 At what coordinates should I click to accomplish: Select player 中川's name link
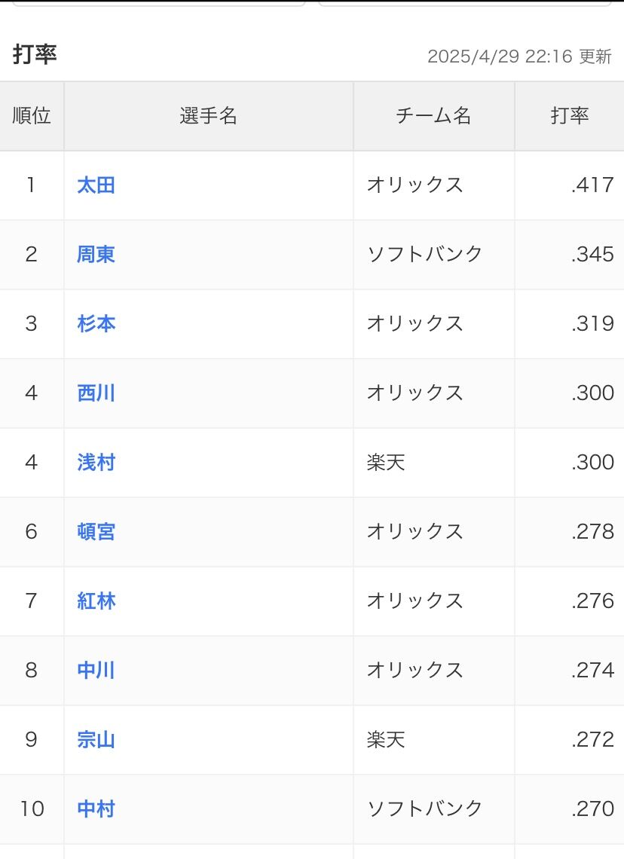point(96,671)
